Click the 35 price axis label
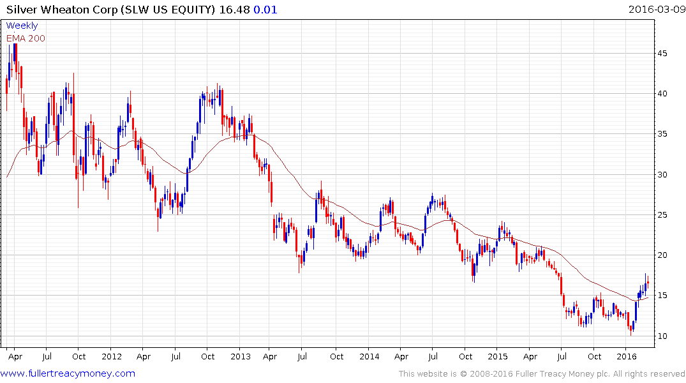This screenshot has height=383, width=686. [x=662, y=134]
